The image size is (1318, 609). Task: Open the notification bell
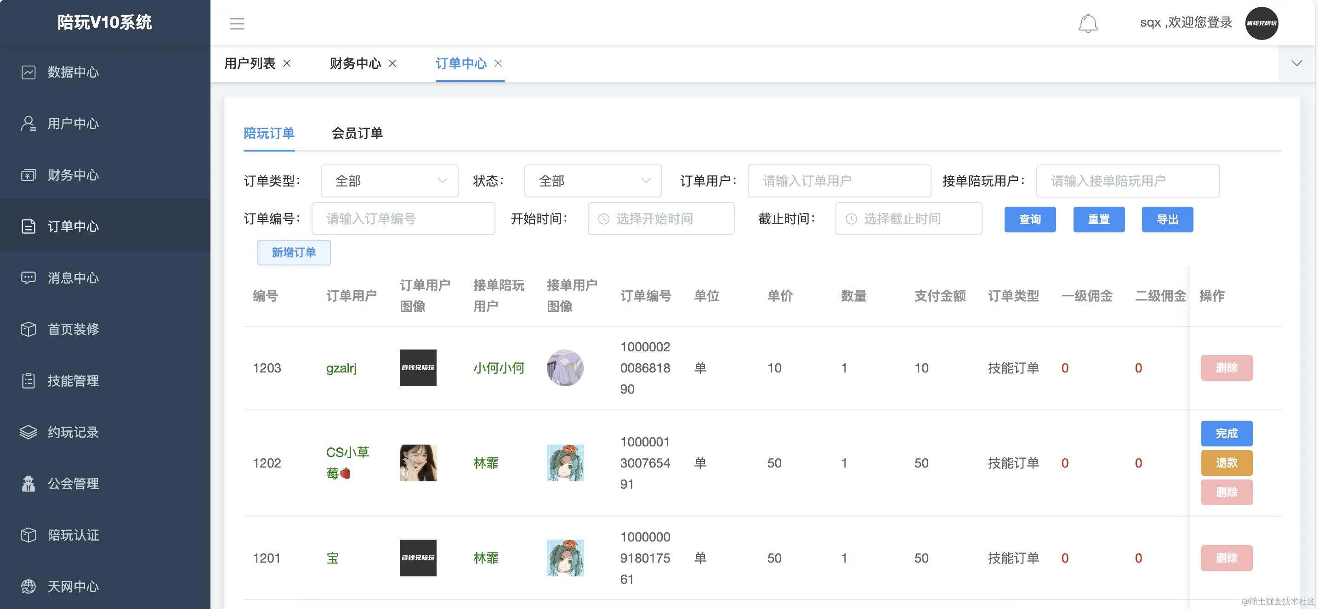point(1087,23)
